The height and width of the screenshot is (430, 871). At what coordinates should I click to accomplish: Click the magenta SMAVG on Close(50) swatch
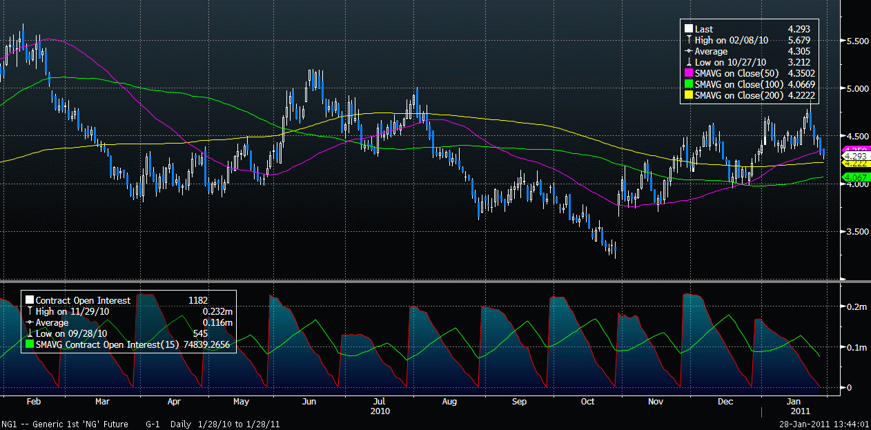(x=688, y=74)
